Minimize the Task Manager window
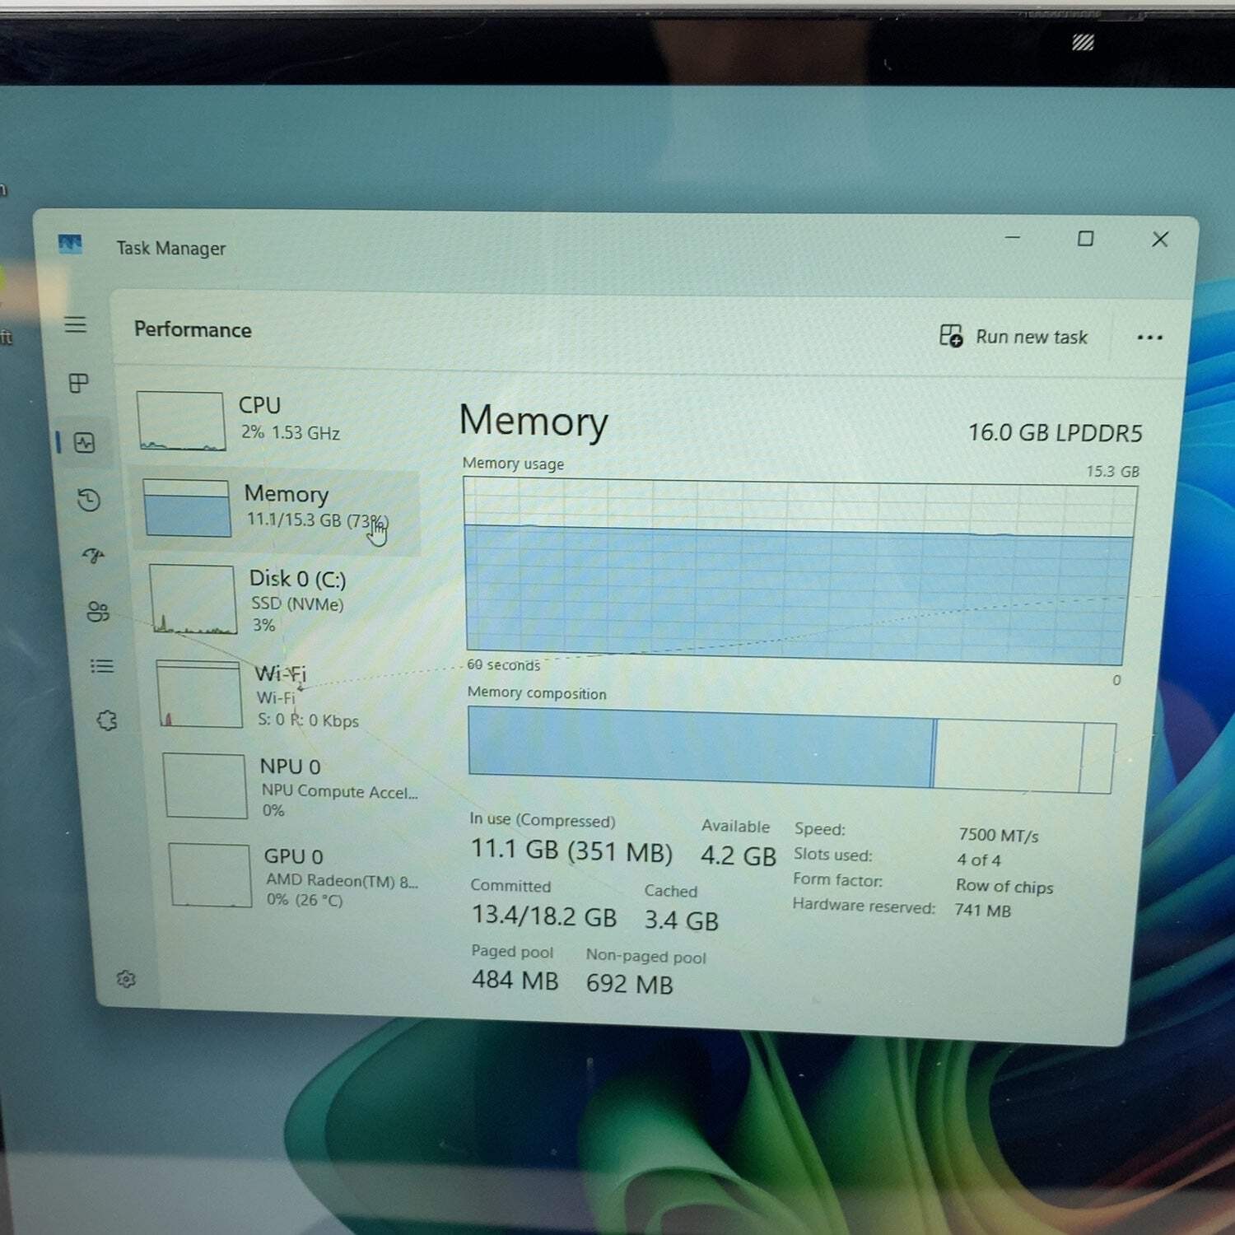The image size is (1235, 1235). pyautogui.click(x=1013, y=237)
